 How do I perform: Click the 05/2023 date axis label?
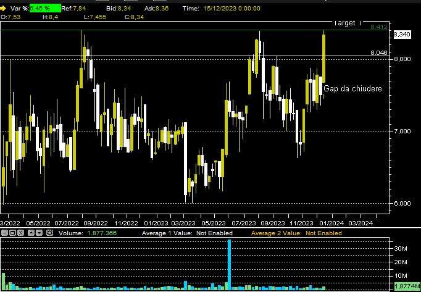pyautogui.click(x=214, y=223)
